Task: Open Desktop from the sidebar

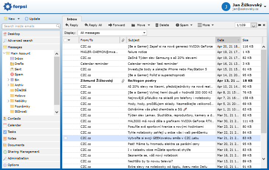Action: click(31, 34)
